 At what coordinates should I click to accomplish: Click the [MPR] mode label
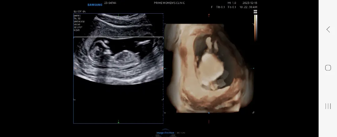coord(77,16)
